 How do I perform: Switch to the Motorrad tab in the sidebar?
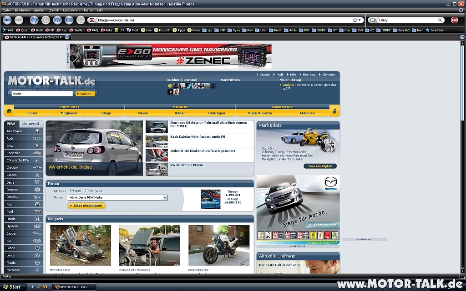30,124
